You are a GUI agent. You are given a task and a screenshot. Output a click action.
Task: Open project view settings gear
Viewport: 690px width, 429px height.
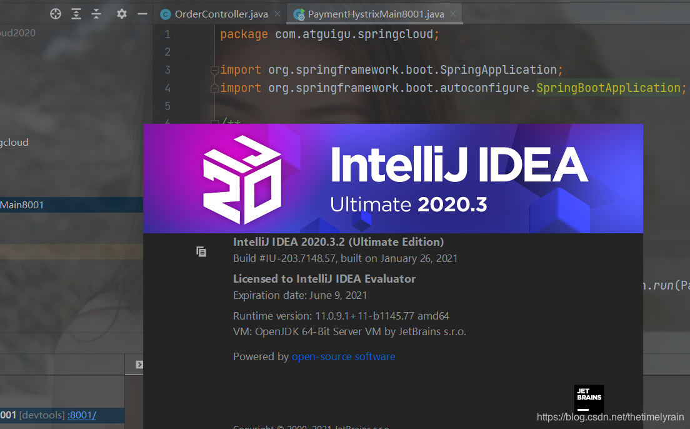121,14
